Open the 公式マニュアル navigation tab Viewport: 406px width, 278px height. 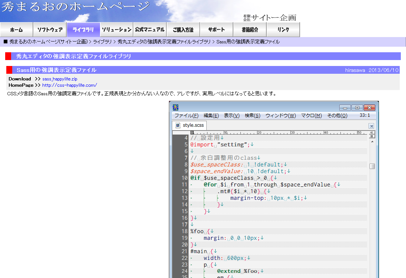pos(150,30)
